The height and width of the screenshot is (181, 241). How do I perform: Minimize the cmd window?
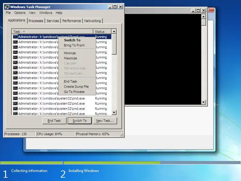pos(193,11)
